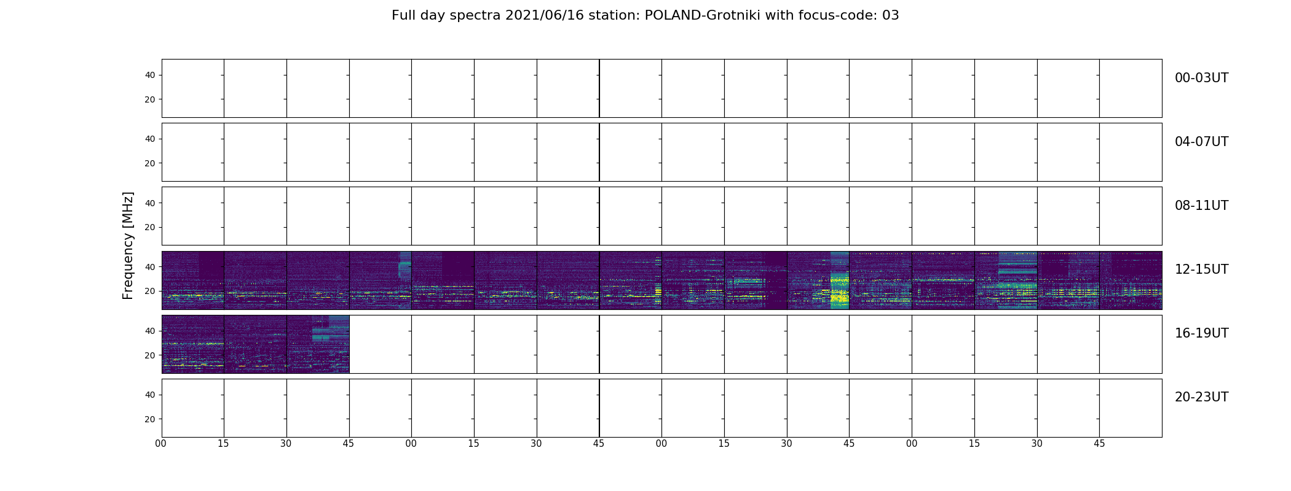Click the plot title mentioning POLAND-Grotniki

click(645, 15)
